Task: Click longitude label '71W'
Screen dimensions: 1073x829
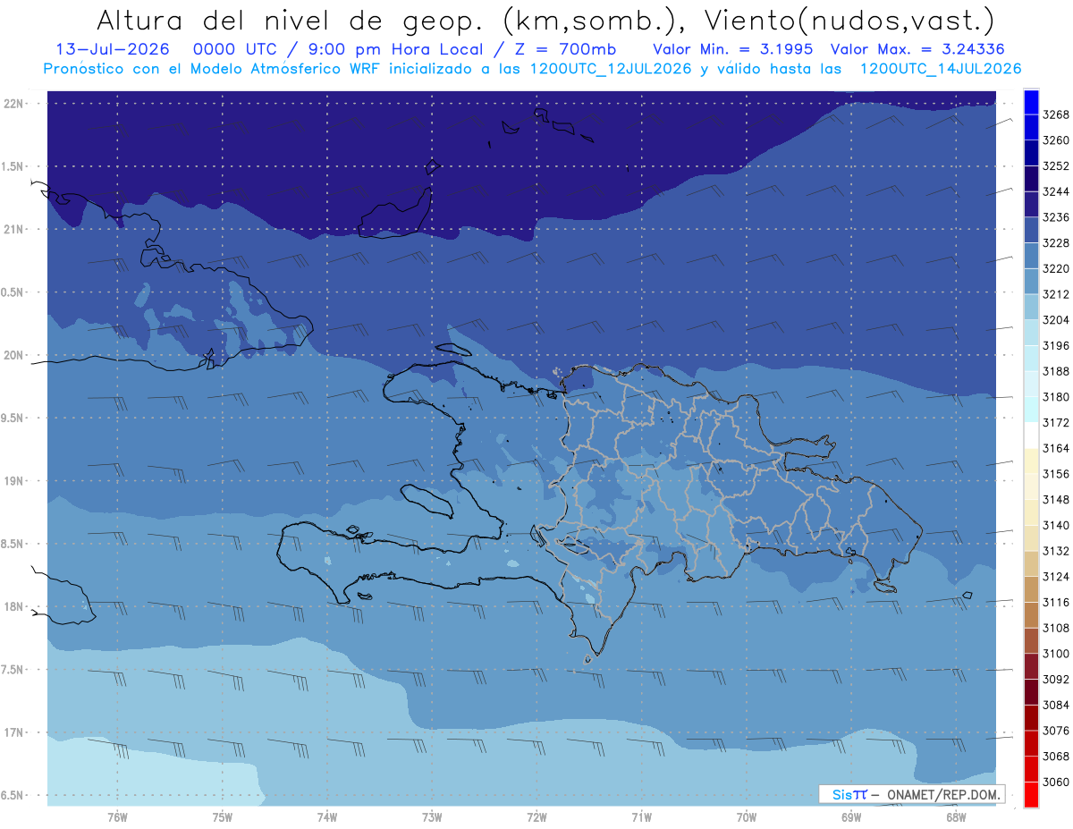Action: (x=641, y=817)
